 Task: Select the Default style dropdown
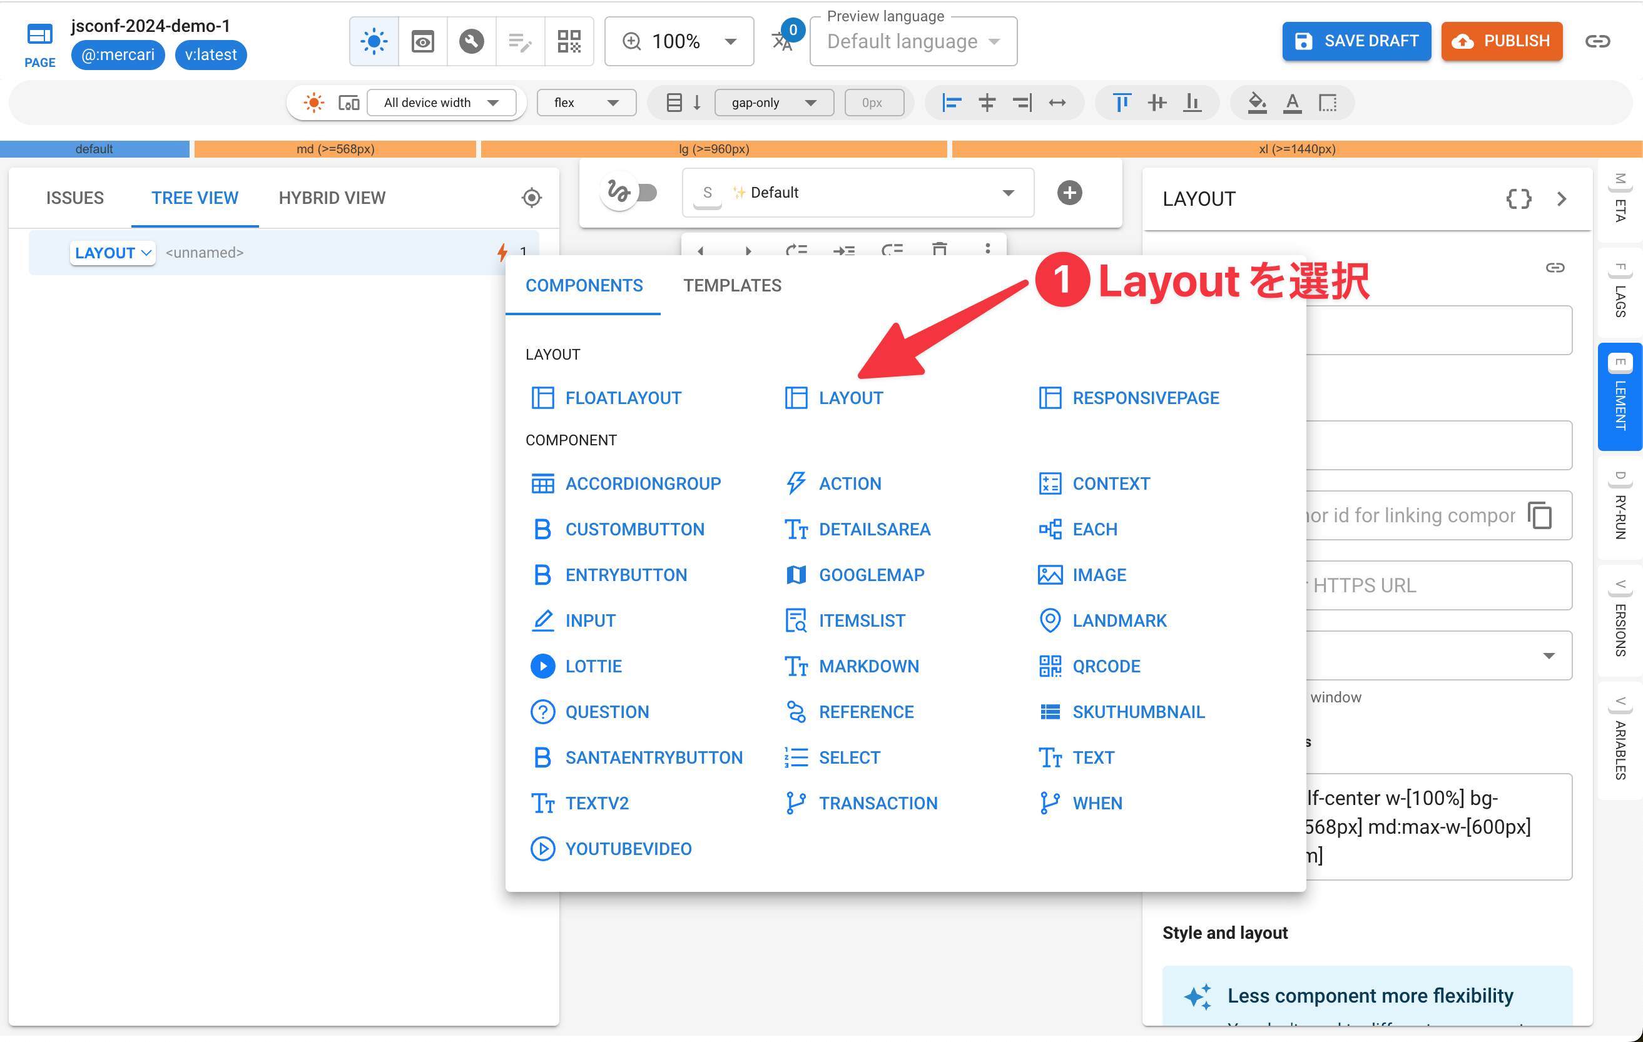point(857,193)
